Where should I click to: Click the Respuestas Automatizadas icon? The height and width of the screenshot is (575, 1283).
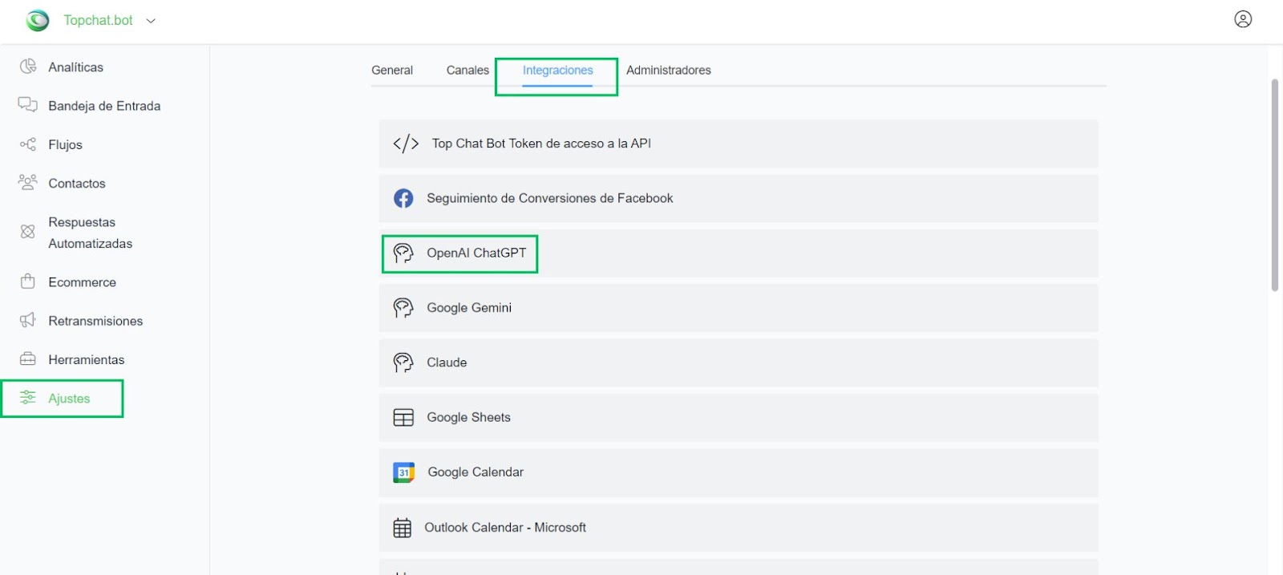pyautogui.click(x=28, y=232)
